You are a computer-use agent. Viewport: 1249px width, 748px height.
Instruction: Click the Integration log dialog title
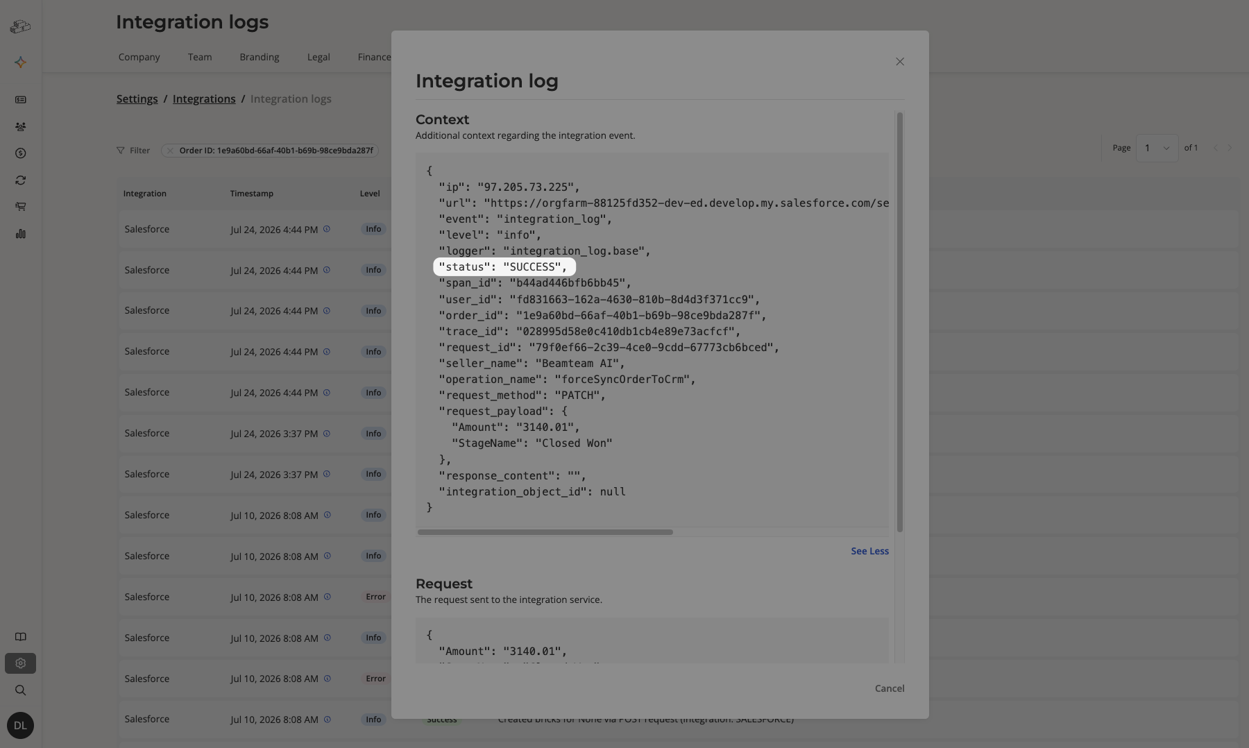click(487, 80)
